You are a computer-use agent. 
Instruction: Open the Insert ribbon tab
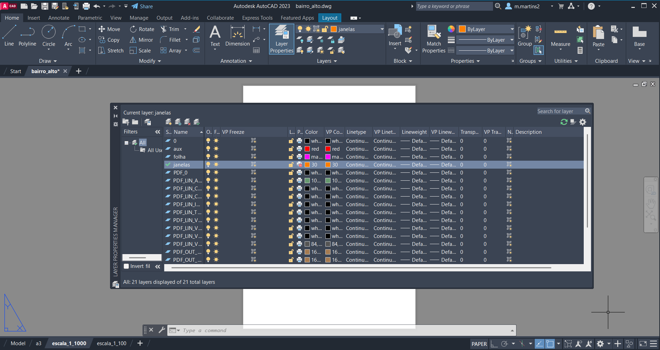tap(34, 18)
